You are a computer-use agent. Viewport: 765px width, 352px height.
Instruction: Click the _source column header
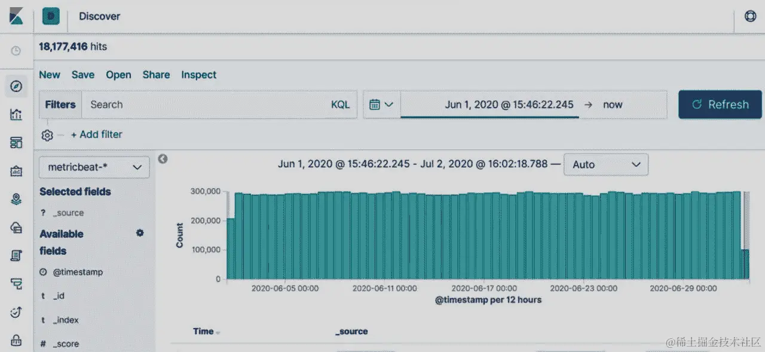pyautogui.click(x=351, y=331)
